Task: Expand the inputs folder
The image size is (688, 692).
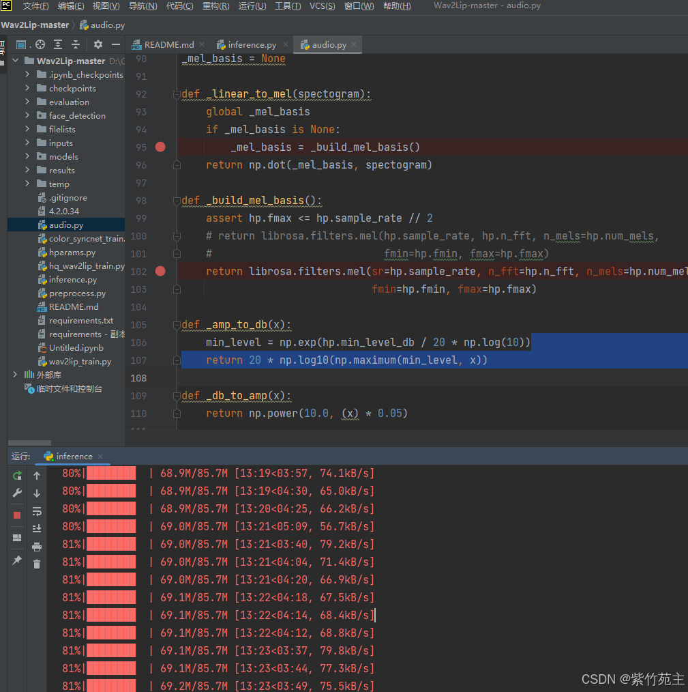Action: point(27,143)
